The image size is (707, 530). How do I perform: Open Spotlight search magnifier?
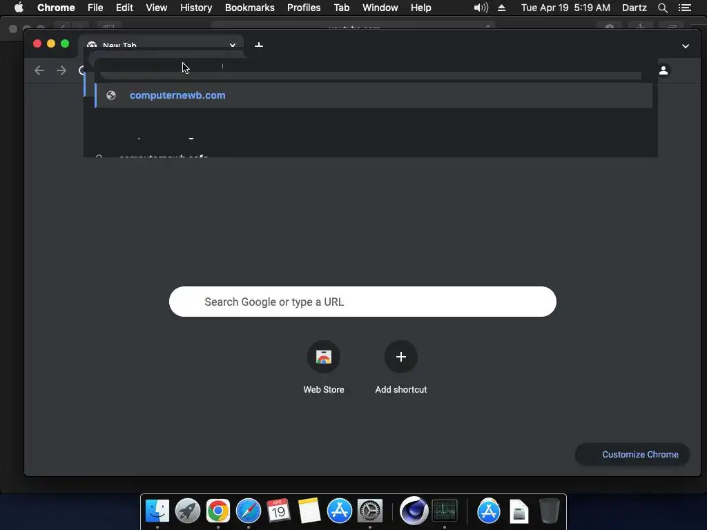662,8
